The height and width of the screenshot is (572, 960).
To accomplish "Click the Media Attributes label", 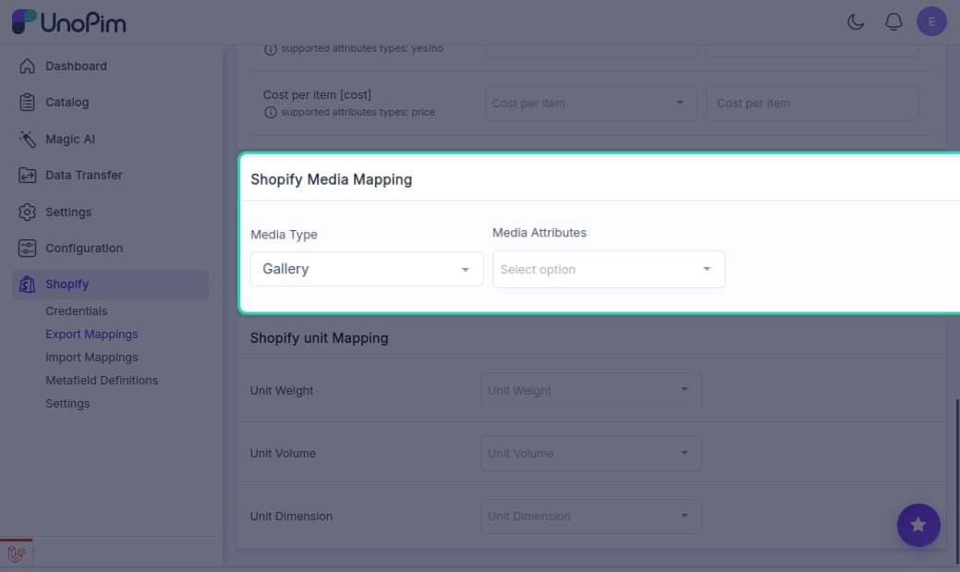I will [x=540, y=233].
